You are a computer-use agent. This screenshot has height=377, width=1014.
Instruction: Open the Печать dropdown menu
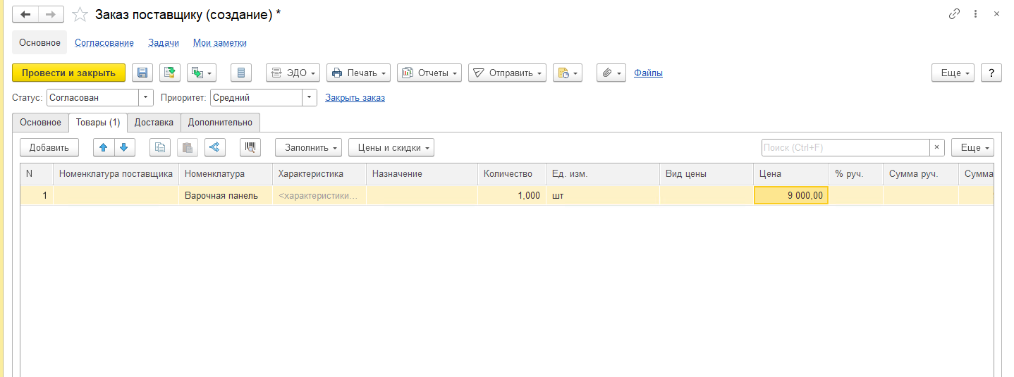click(358, 73)
